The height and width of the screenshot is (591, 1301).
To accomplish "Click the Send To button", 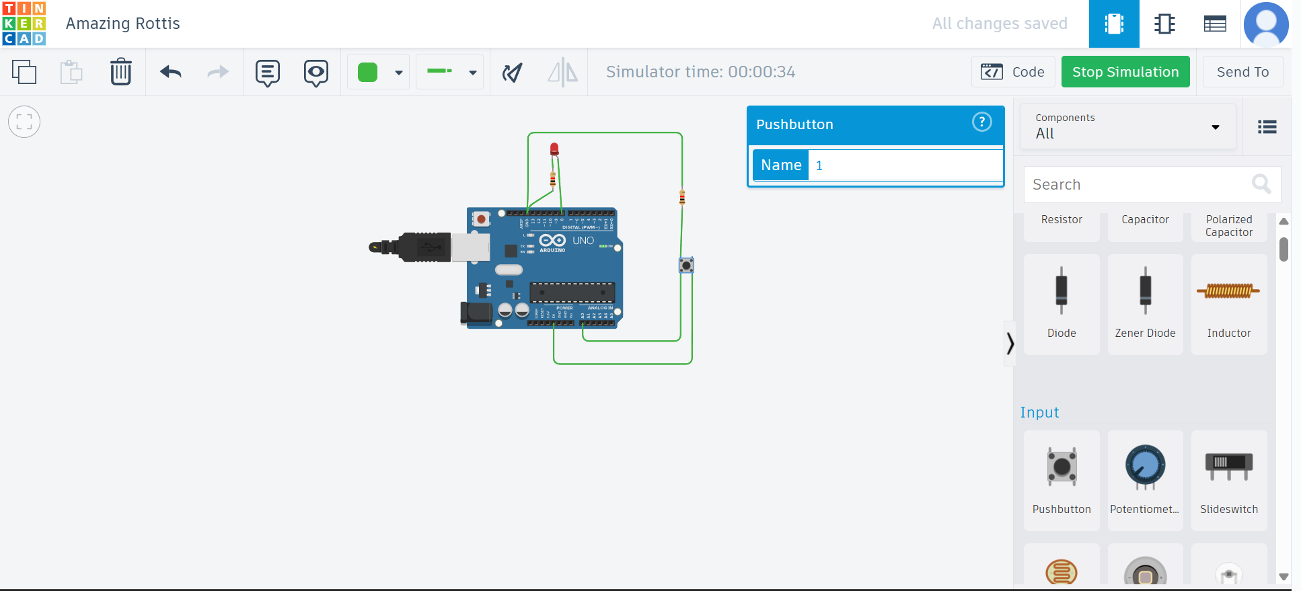I will pyautogui.click(x=1242, y=72).
